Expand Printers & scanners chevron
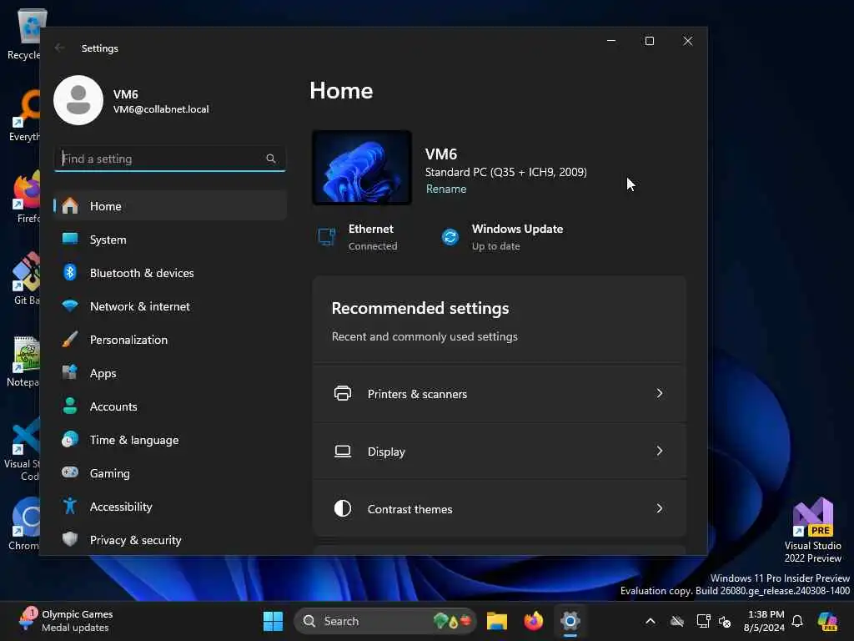This screenshot has width=854, height=641. 660,393
